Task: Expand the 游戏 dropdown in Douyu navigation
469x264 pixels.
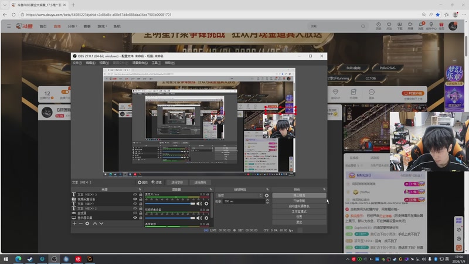Action: coord(103,26)
